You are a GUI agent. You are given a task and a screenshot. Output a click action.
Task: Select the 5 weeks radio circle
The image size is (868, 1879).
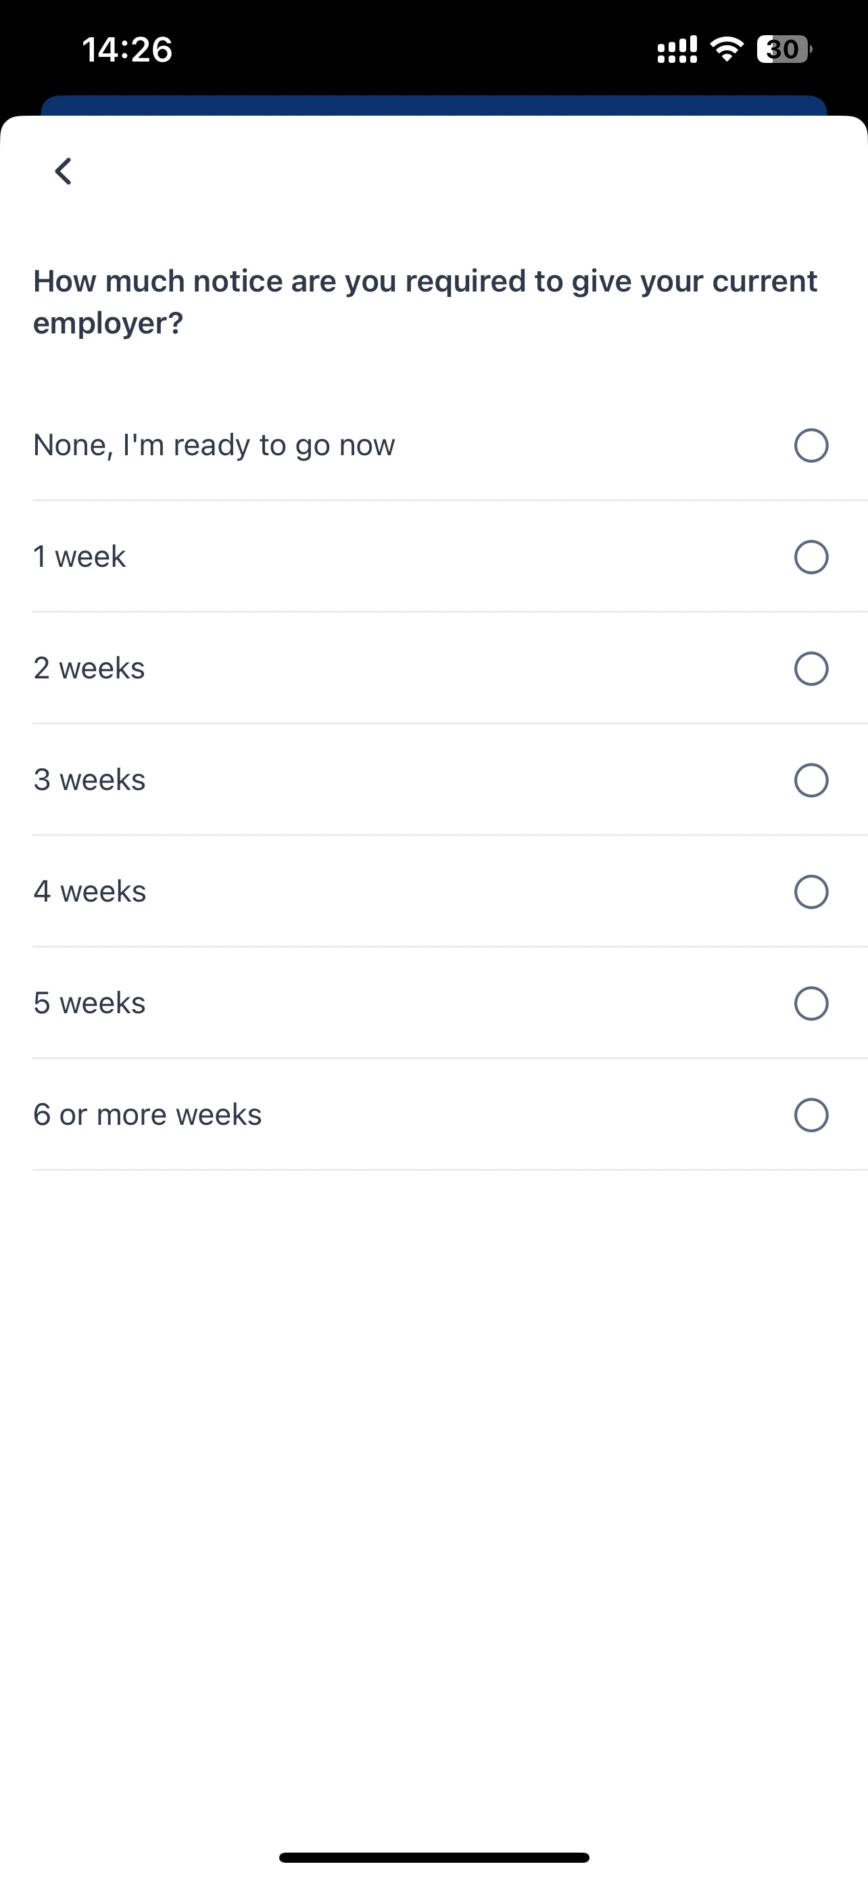tap(811, 1004)
